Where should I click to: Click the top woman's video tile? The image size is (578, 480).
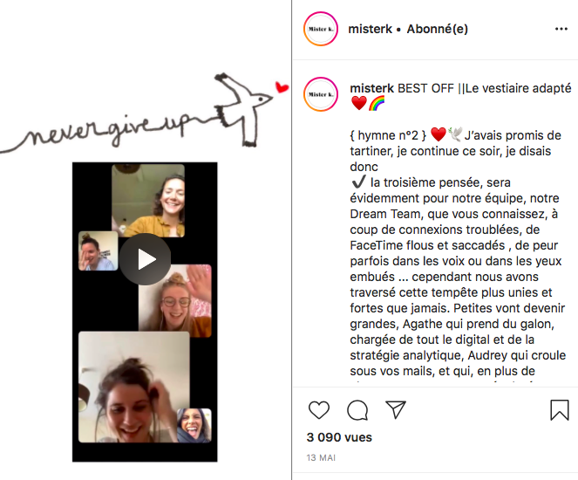tap(148, 201)
